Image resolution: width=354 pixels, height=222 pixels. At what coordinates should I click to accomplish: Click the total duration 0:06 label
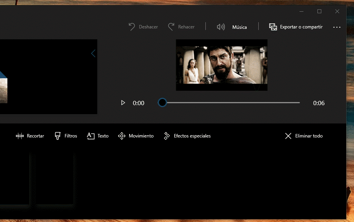(x=319, y=103)
